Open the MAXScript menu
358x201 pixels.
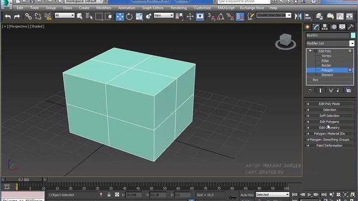[x=226, y=8]
